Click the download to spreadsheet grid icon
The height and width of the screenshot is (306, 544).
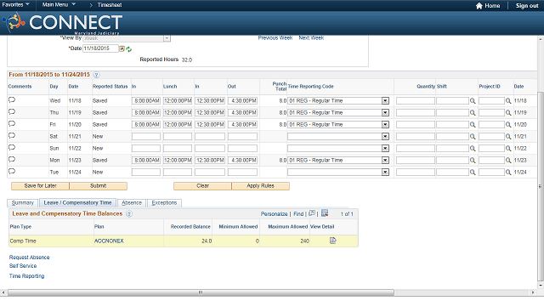pos(325,213)
